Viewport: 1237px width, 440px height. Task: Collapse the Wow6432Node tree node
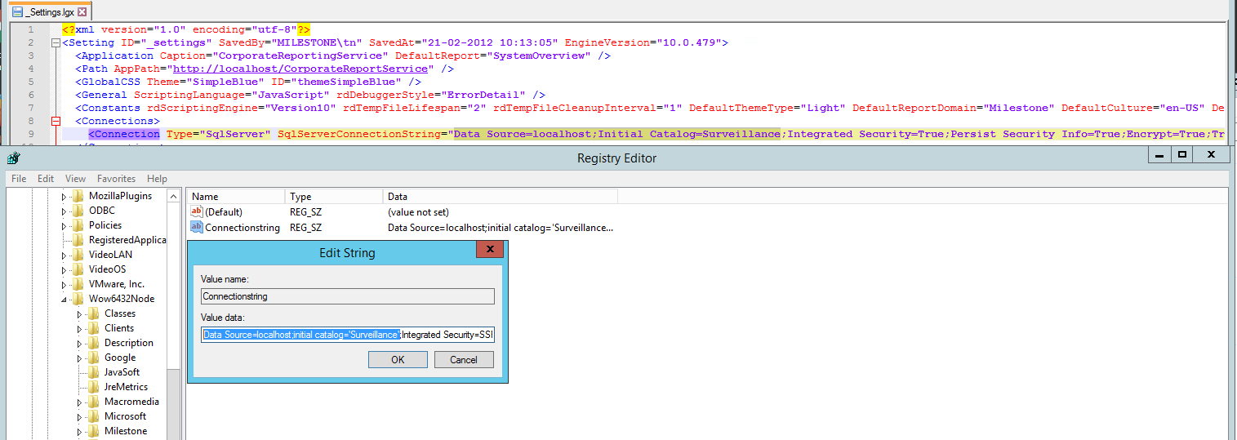65,299
